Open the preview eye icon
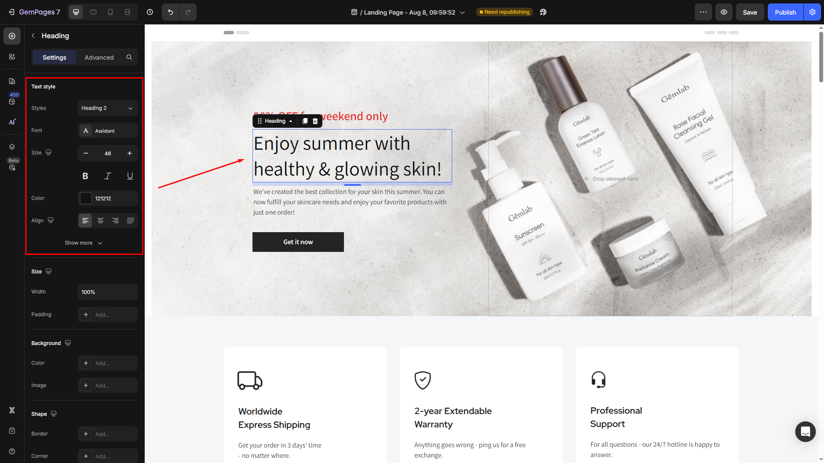824x463 pixels. [x=724, y=12]
